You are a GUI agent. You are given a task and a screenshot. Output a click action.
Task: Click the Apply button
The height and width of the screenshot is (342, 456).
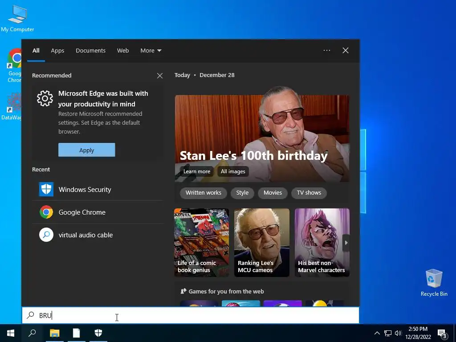(87, 150)
